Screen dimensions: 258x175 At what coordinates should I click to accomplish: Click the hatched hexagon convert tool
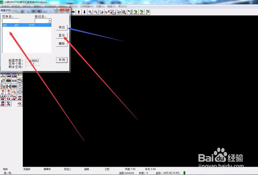pos(3,104)
